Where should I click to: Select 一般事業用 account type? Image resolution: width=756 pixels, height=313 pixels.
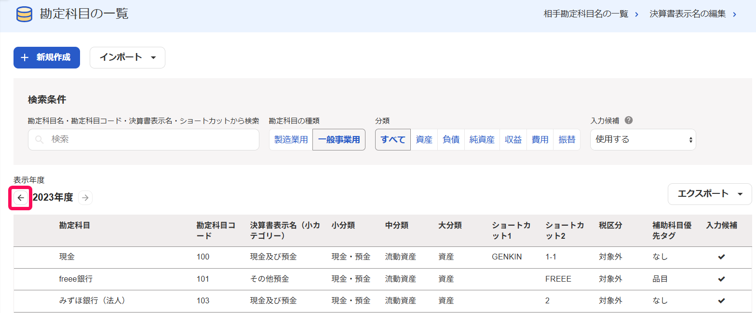tap(339, 140)
